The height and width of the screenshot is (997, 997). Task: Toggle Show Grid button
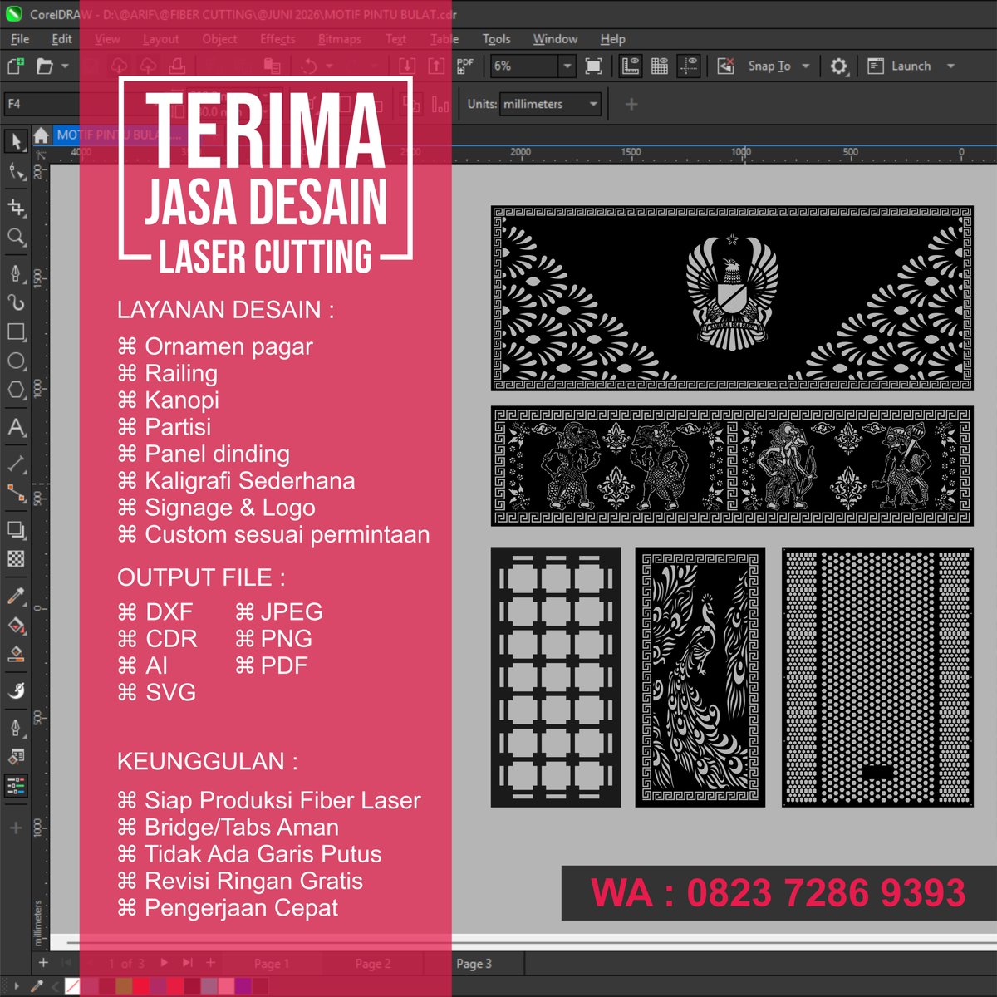[660, 66]
